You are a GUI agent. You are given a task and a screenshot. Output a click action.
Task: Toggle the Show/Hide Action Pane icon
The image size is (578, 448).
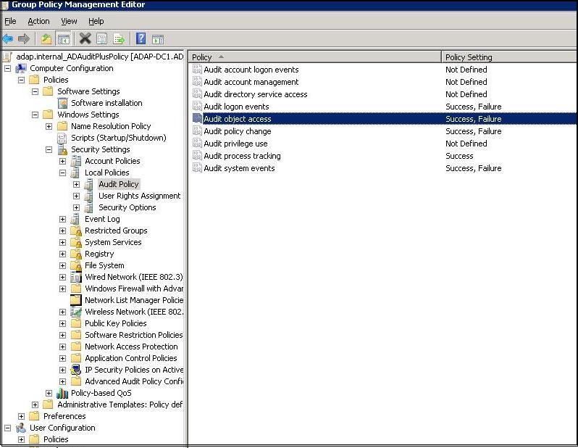[x=158, y=38]
